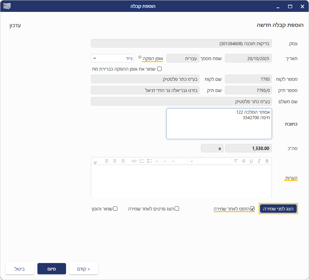
Task: Insert numbered list in notes
Action: [142, 161]
